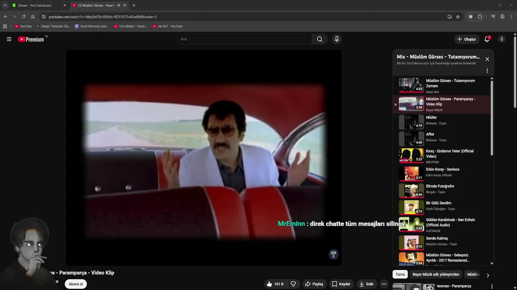This screenshot has width=517, height=290.
Task: Open Var Mı? - YouTube bookmark
Action: click(167, 26)
